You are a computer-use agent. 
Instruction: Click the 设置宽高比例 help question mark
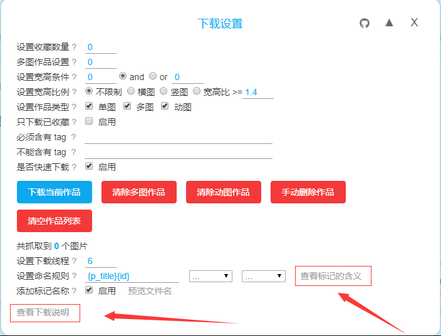74,92
